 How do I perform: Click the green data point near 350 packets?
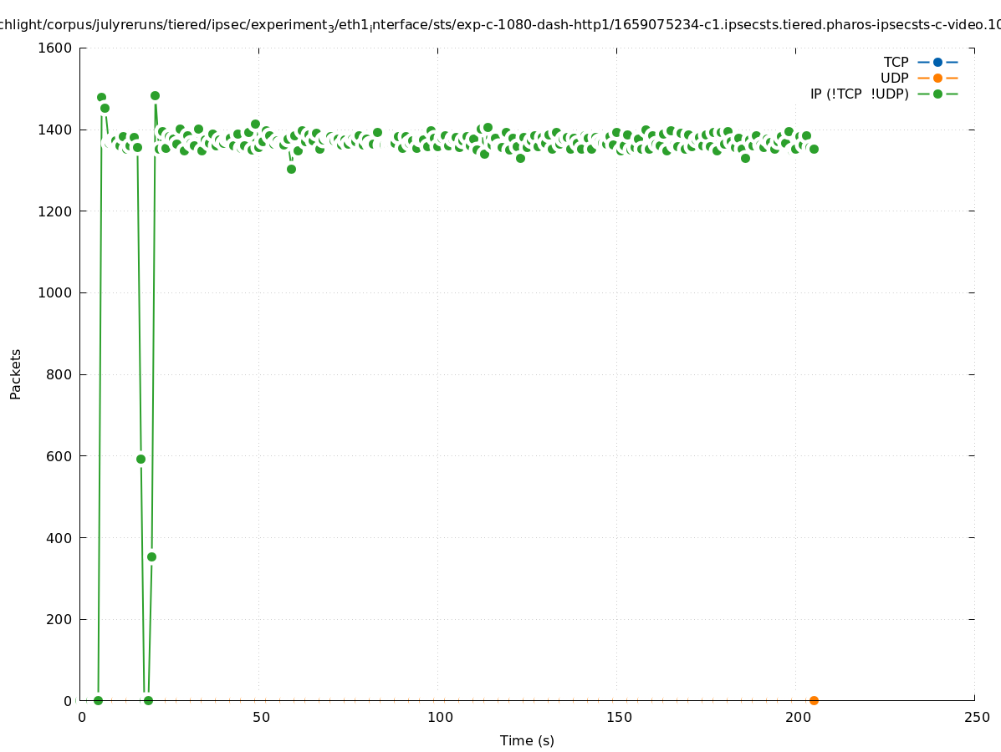pyautogui.click(x=151, y=556)
